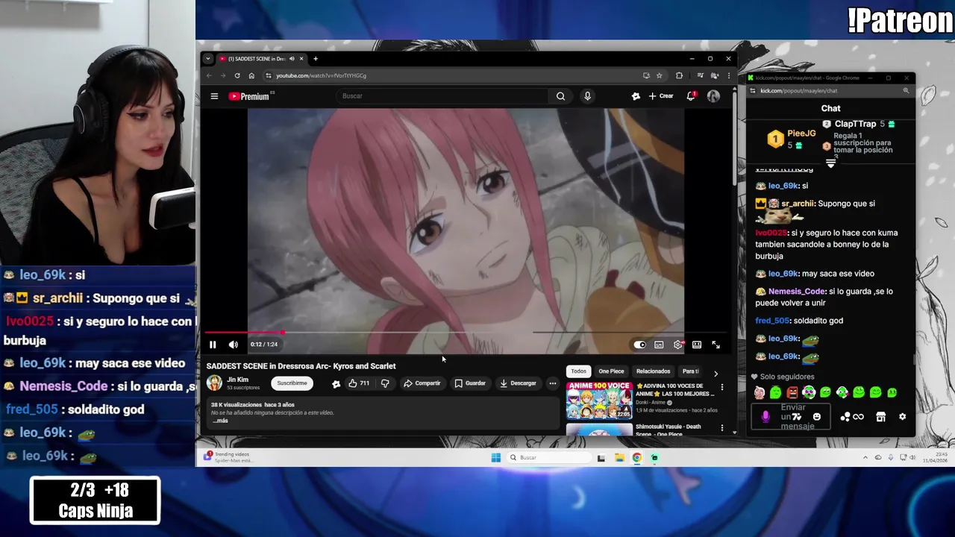Mute the tab via its speaker icon

pos(292,59)
